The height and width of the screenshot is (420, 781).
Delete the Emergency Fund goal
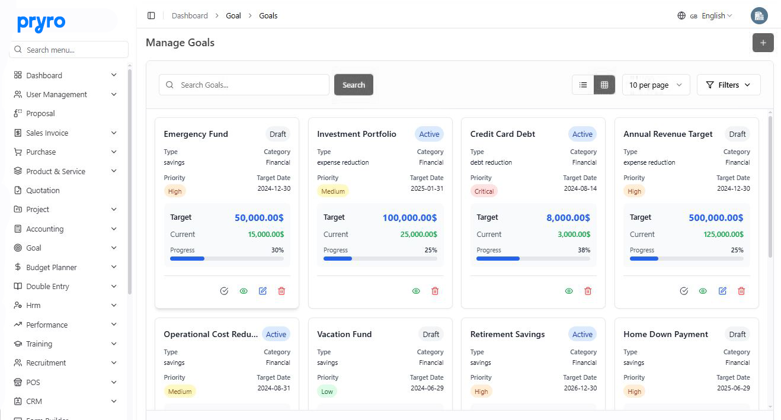[281, 291]
